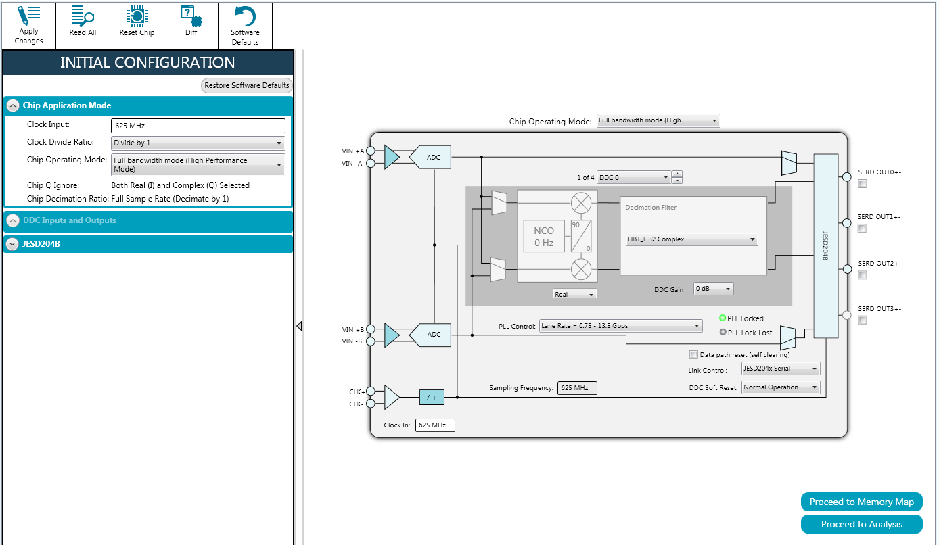Click the Software Defaults undo icon
This screenshot has width=939, height=545.
[x=245, y=25]
